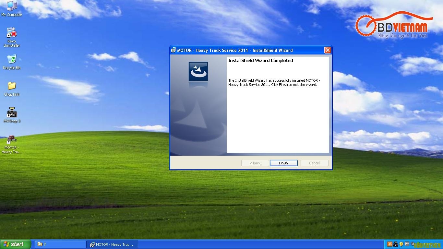Click the installer icon in wizard title bar
Image resolution: width=443 pixels, height=249 pixels.
(174, 50)
